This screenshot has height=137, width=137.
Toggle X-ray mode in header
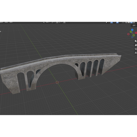(x=123, y=22)
